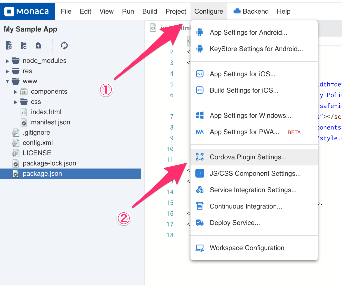Click the Windows logo icon in menu

200,115
